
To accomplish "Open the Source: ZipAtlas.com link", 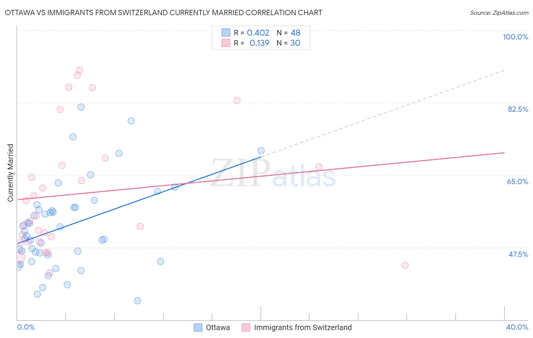I will (x=499, y=13).
